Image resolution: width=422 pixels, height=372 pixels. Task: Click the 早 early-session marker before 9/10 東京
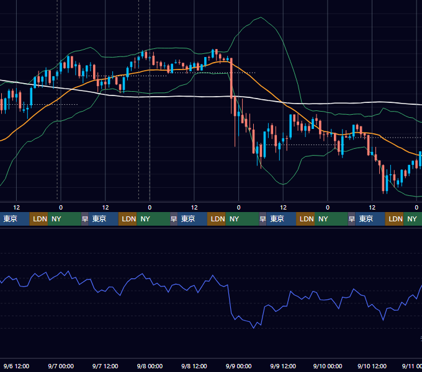coord(351,219)
